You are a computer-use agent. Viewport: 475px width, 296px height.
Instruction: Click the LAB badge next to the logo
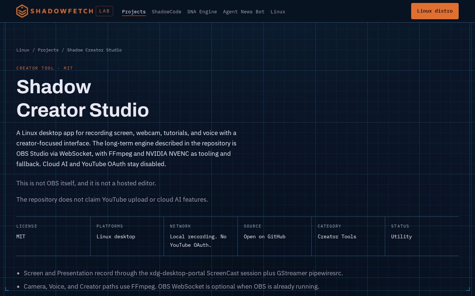(x=104, y=11)
